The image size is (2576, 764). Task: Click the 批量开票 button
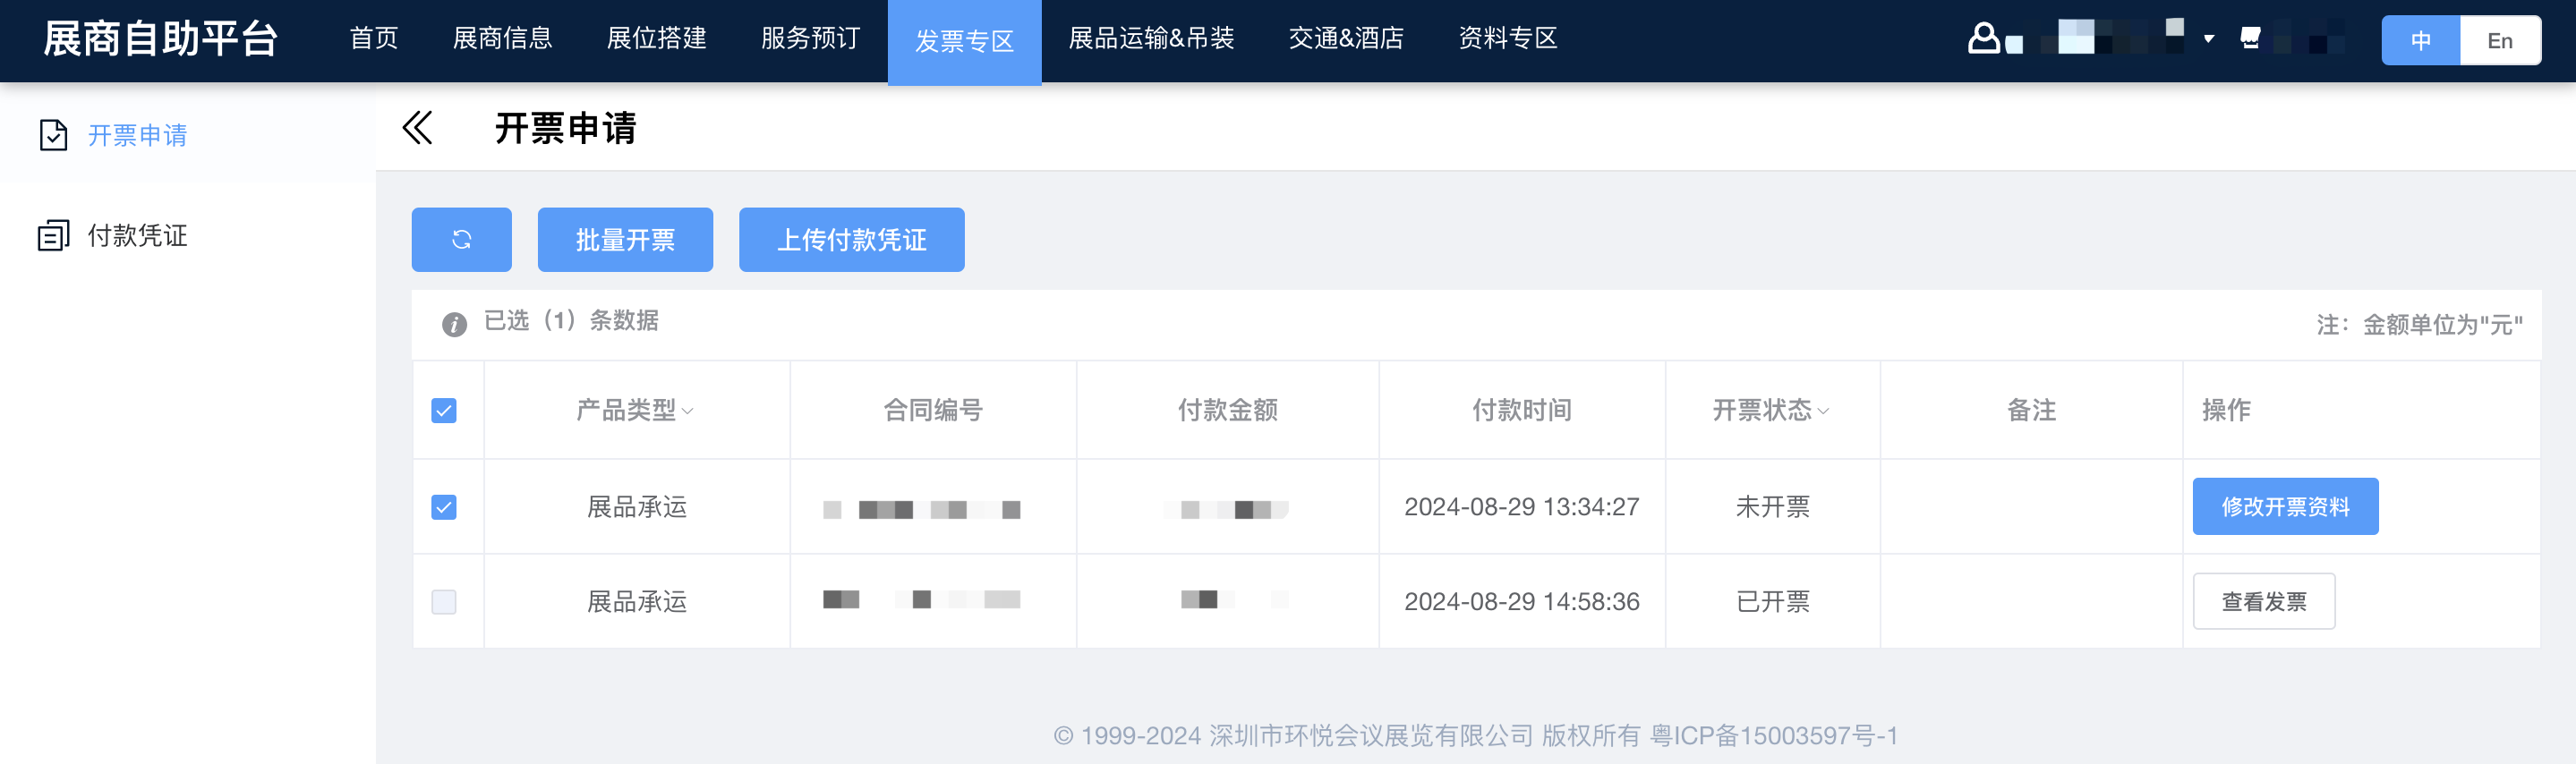(x=625, y=239)
